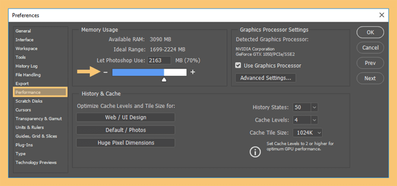The height and width of the screenshot is (186, 397).
Task: Go to next preferences page
Action: click(x=370, y=78)
